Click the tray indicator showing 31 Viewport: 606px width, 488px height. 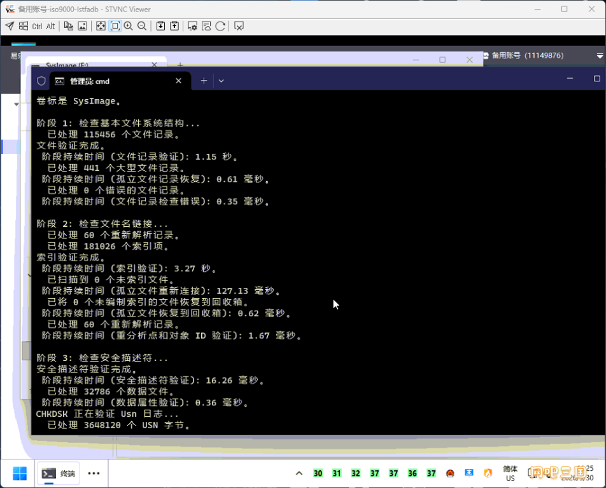(337, 473)
